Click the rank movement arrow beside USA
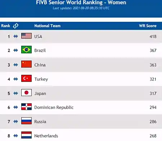Viewport: 162px width, 141px height. tap(15, 36)
